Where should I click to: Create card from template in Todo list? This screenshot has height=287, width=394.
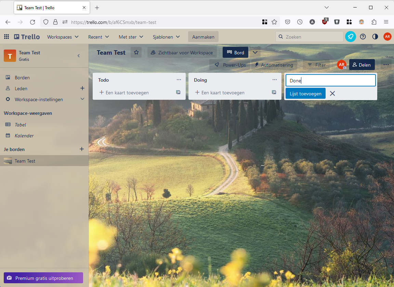point(178,92)
